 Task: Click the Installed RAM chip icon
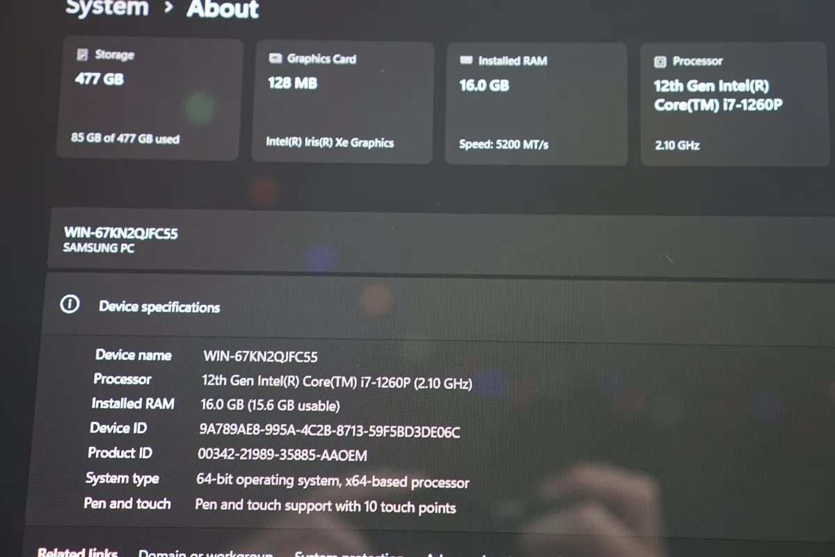point(466,61)
